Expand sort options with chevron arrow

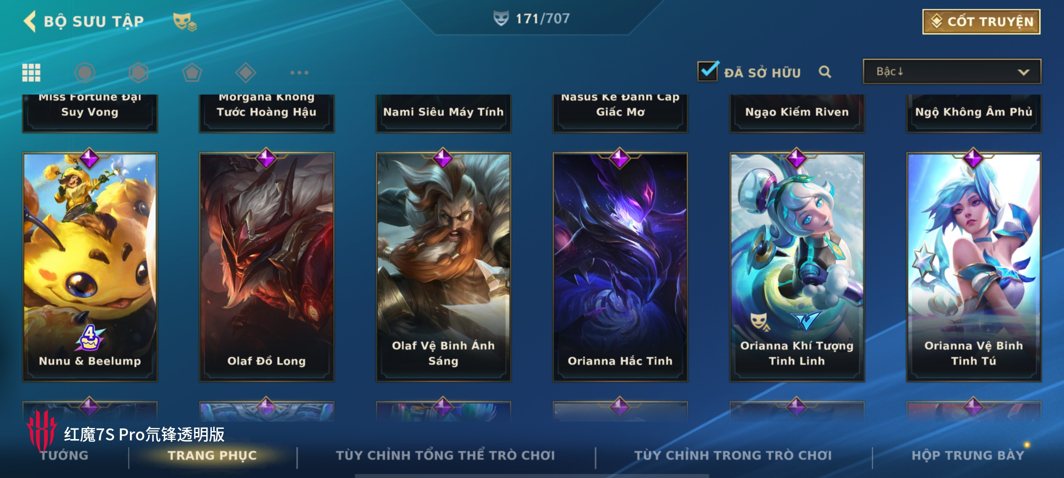[1024, 72]
